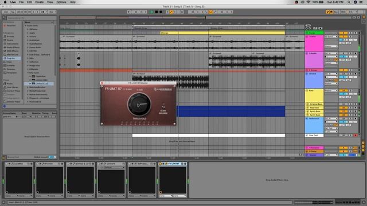Image resolution: width=367 pixels, height=206 pixels.
Task: Open the Create menu
Action: click(x=40, y=2)
